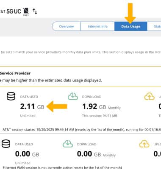The height and width of the screenshot is (169, 161).
Task: Click the Ethernet WAN upload cloud icon
Action: pos(144,144)
